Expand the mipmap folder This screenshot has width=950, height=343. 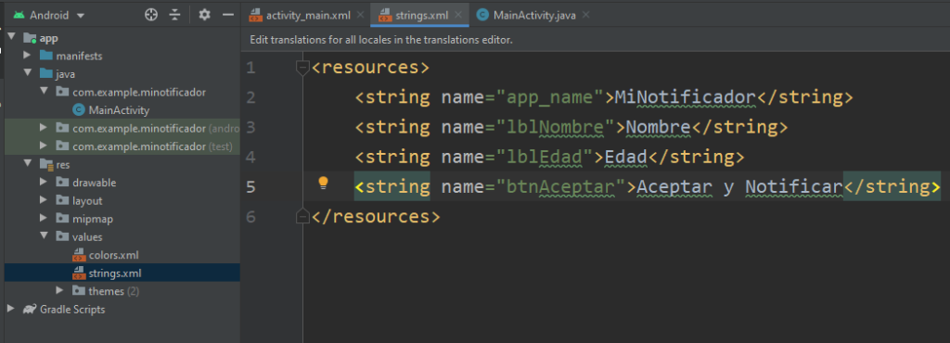tap(44, 219)
